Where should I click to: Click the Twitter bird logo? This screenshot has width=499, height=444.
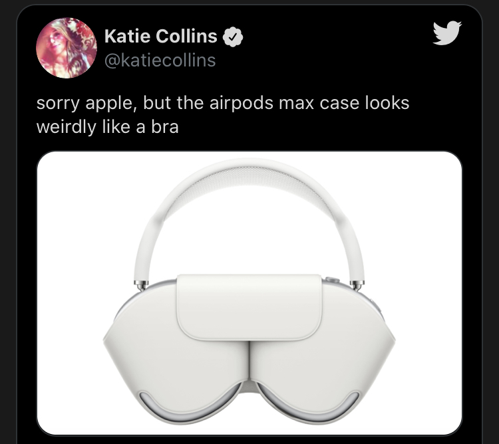447,33
